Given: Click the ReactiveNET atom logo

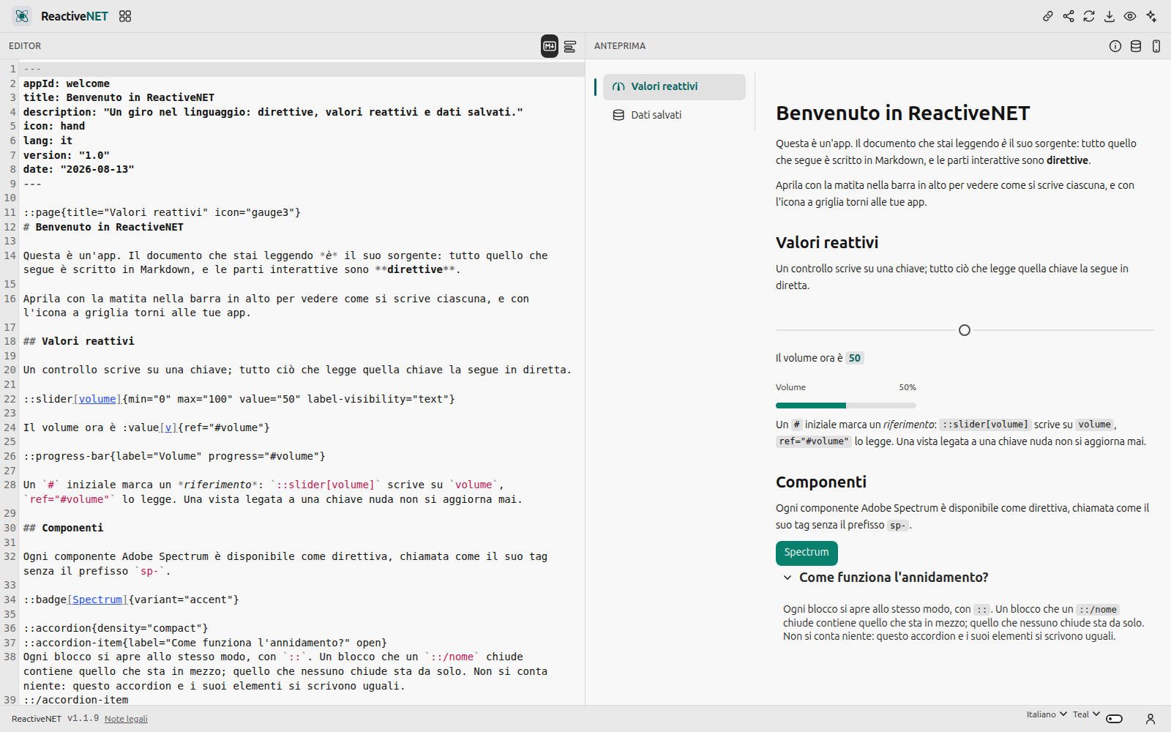Looking at the screenshot, I should 22,16.
